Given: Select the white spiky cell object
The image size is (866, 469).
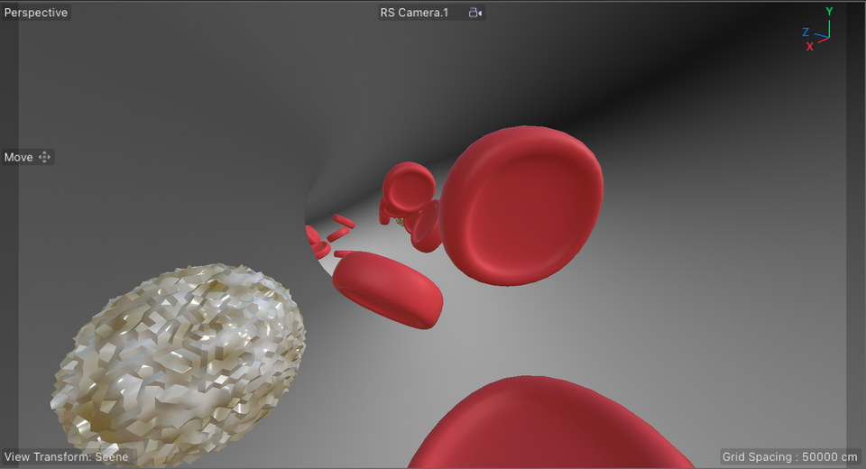Looking at the screenshot, I should (x=178, y=364).
